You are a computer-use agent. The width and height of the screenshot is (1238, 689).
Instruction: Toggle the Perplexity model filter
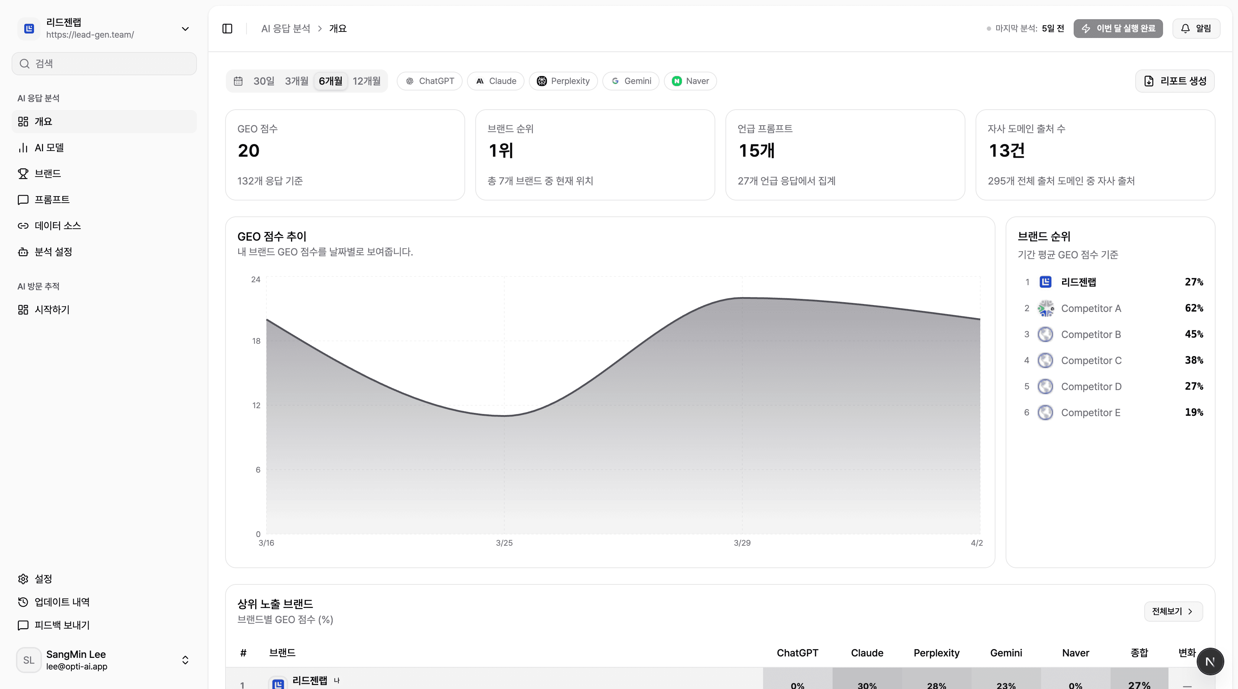[563, 81]
